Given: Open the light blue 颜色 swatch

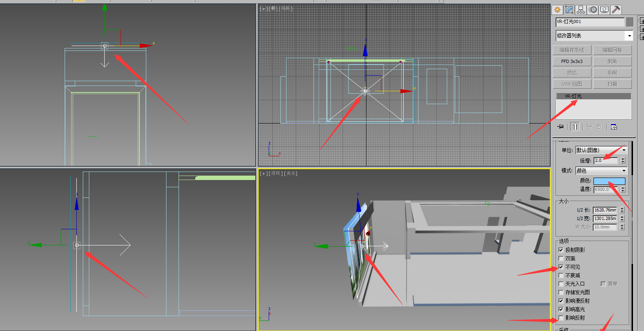Looking at the screenshot, I should pos(609,181).
